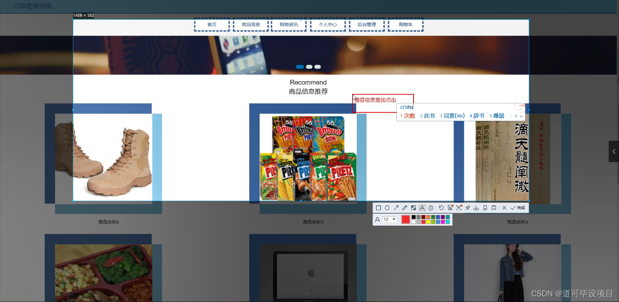The height and width of the screenshot is (302, 619).
Task: Select candidate 次数 in the IME bar
Action: click(x=408, y=115)
